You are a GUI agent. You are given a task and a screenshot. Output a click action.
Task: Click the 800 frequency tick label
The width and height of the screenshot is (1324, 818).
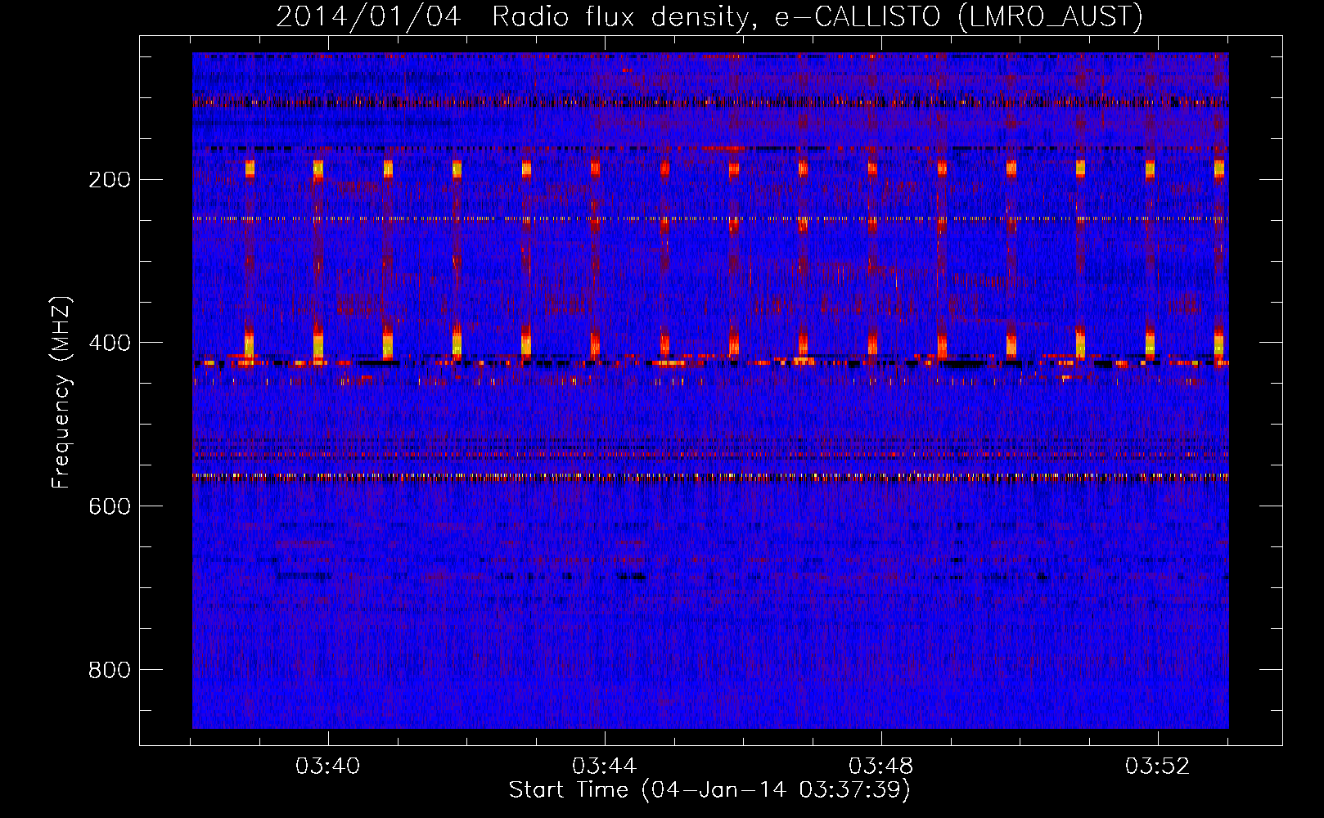(x=110, y=670)
